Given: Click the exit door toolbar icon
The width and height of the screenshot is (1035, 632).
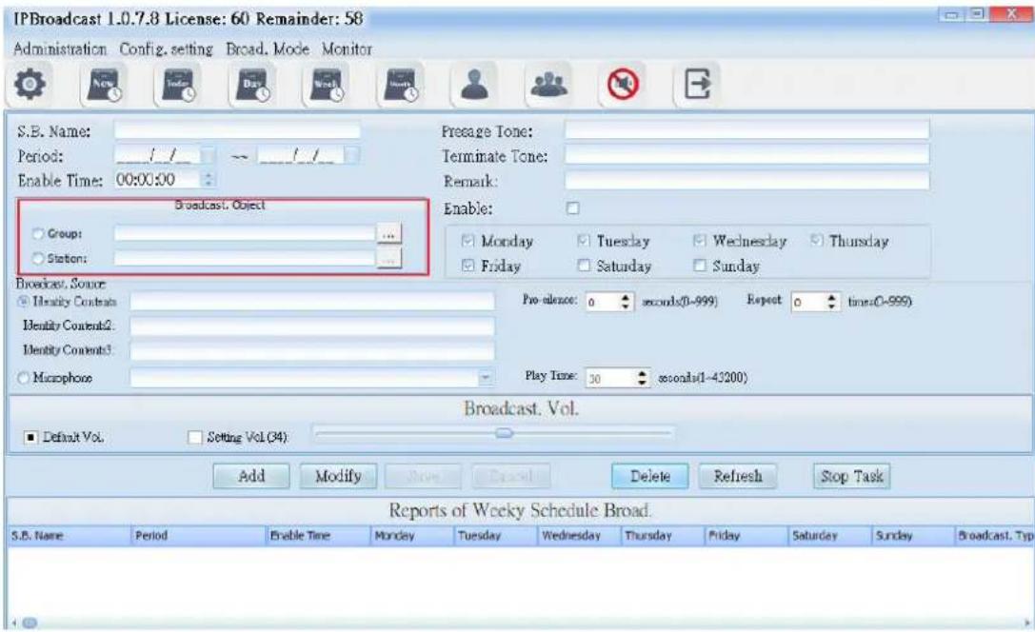Looking at the screenshot, I should (x=697, y=85).
